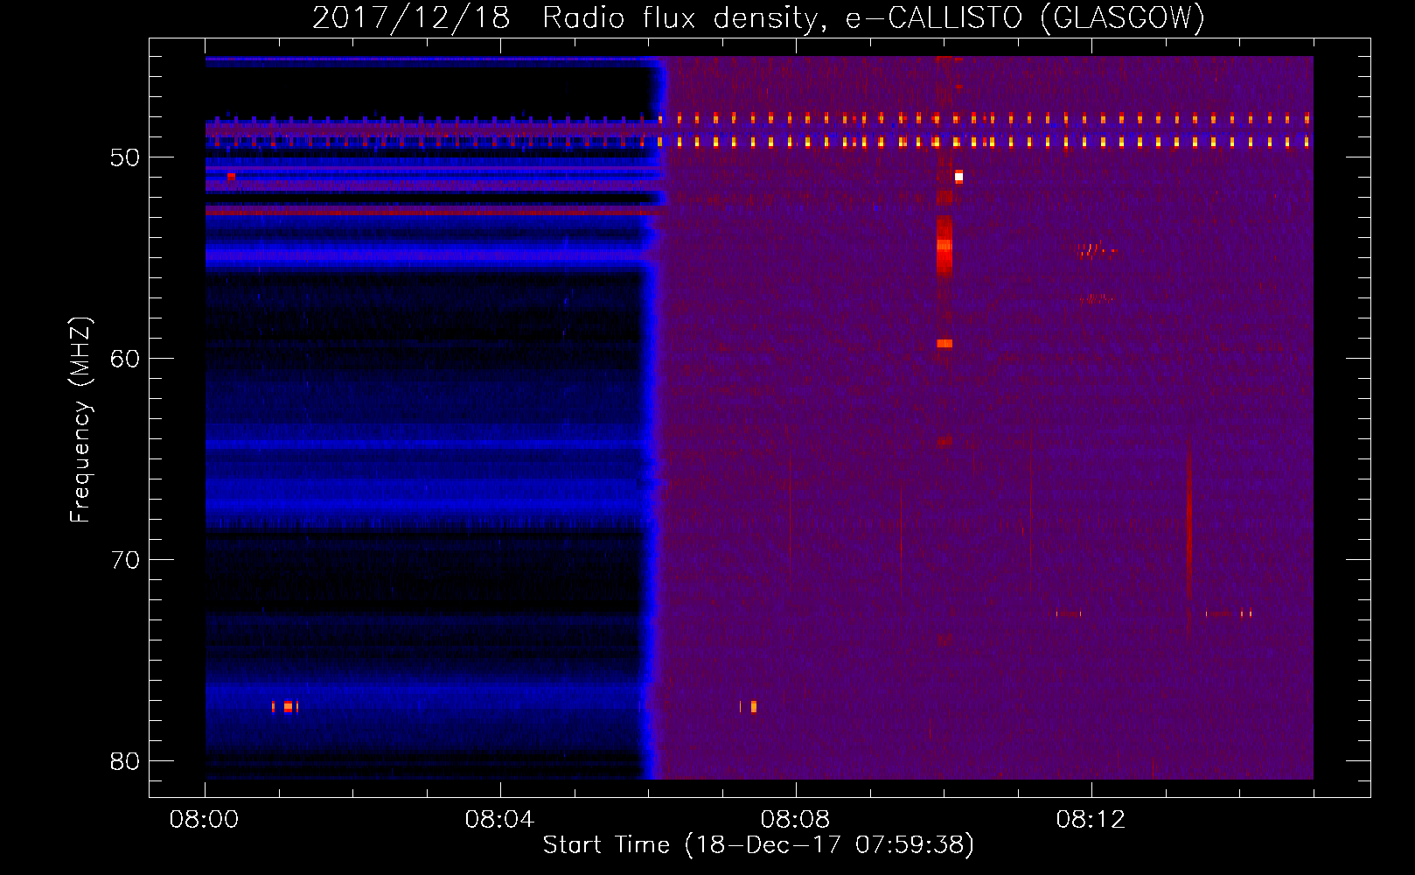Click the 70 frequency tick label
The height and width of the screenshot is (875, 1415).
pyautogui.click(x=126, y=560)
